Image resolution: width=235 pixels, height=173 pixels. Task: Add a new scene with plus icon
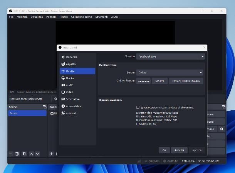click(11, 154)
